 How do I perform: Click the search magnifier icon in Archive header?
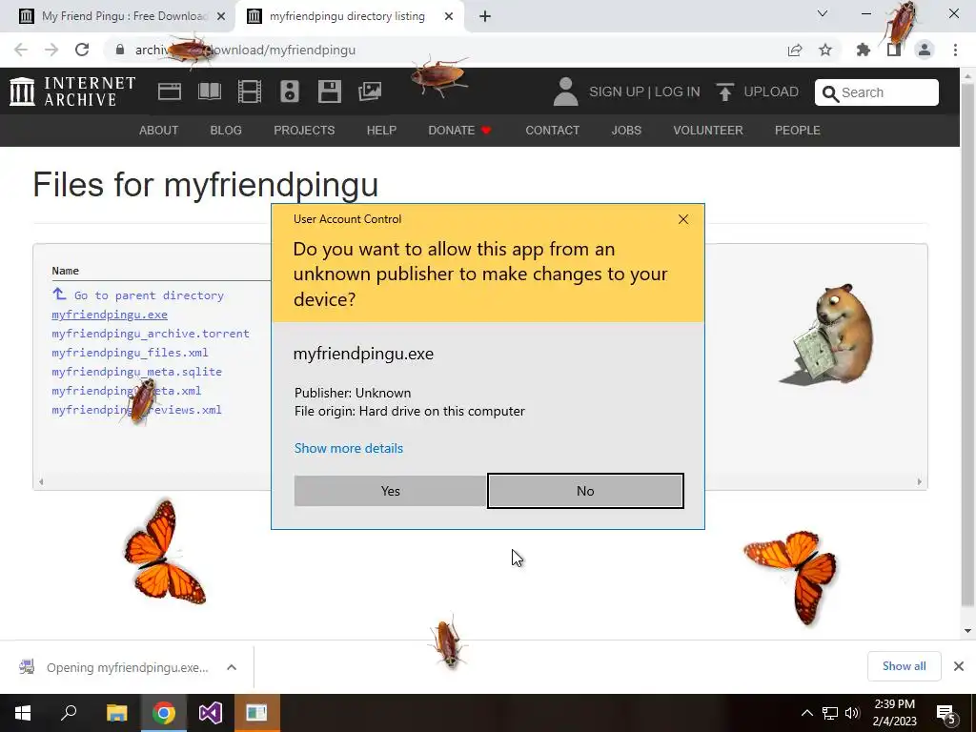click(x=830, y=93)
